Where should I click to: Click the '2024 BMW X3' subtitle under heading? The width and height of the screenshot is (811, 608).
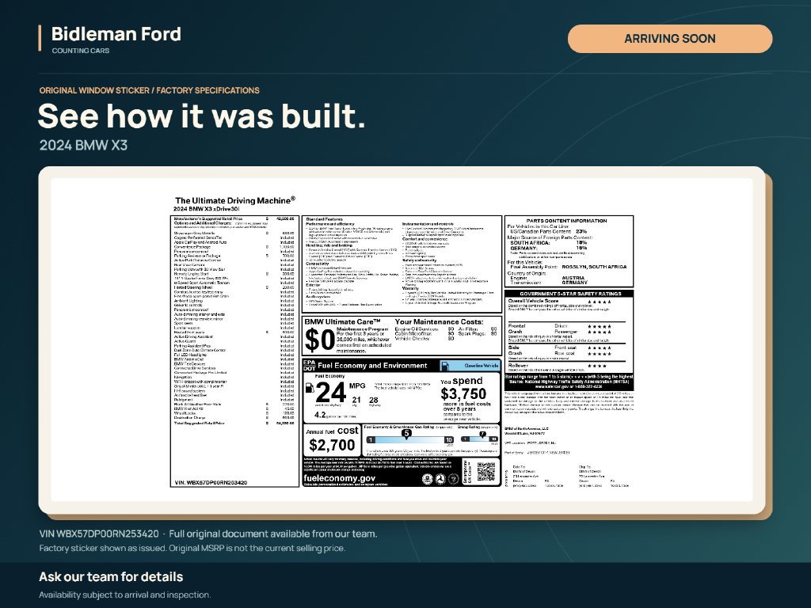point(83,146)
